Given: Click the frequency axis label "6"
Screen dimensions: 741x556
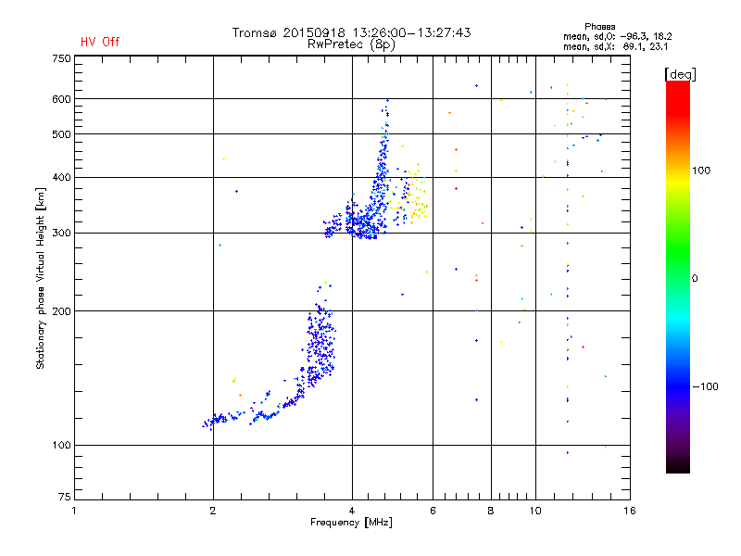Looking at the screenshot, I should 433,511.
